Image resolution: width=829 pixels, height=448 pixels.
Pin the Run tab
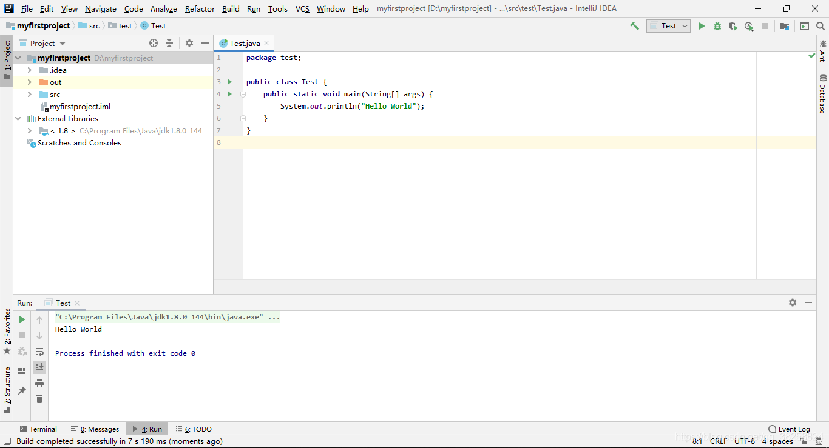click(x=22, y=391)
